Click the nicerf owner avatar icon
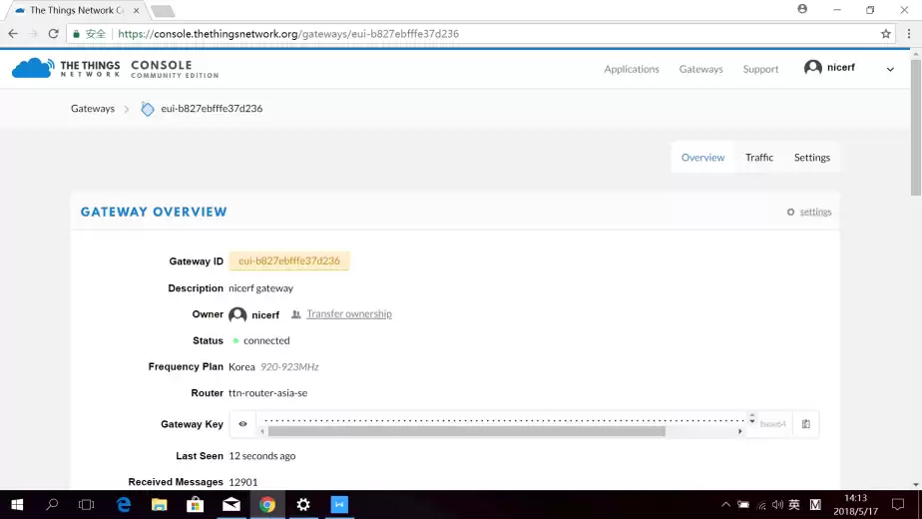Screen dimensions: 922x519 [x=237, y=314]
